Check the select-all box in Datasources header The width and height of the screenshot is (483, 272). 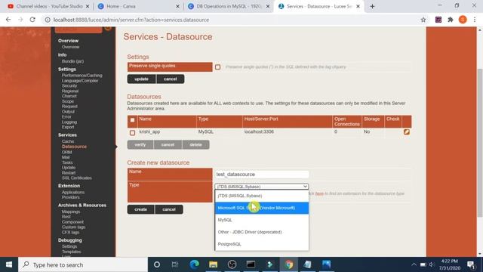pos(133,120)
